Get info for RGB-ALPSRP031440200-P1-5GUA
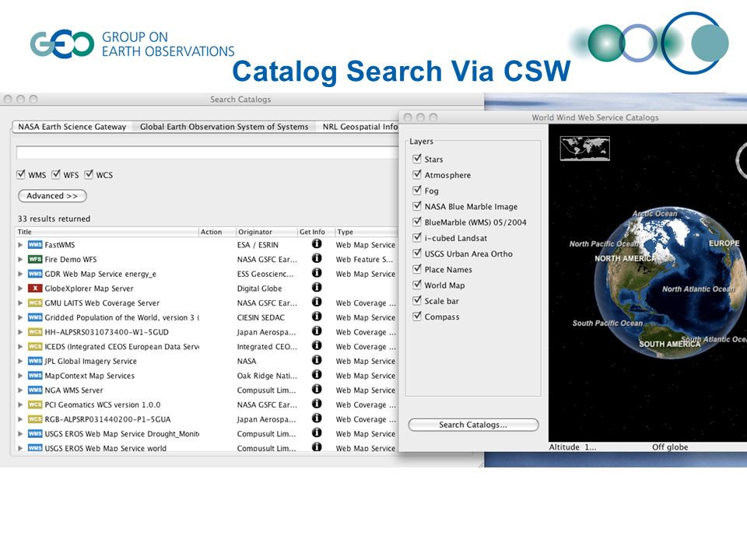This screenshot has width=747, height=560. [x=317, y=418]
